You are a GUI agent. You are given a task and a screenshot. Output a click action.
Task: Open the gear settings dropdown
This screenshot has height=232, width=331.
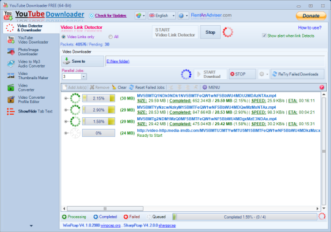point(264,74)
